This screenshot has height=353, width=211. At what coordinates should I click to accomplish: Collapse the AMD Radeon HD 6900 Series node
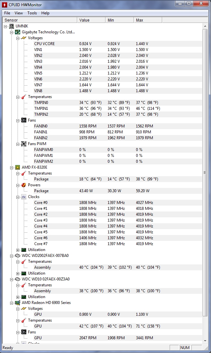pos(12,303)
